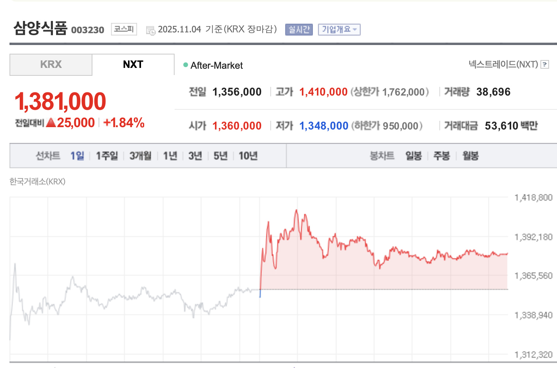This screenshot has height=368, width=557.
Task: Select the 3개월 chart period
Action: coord(140,156)
